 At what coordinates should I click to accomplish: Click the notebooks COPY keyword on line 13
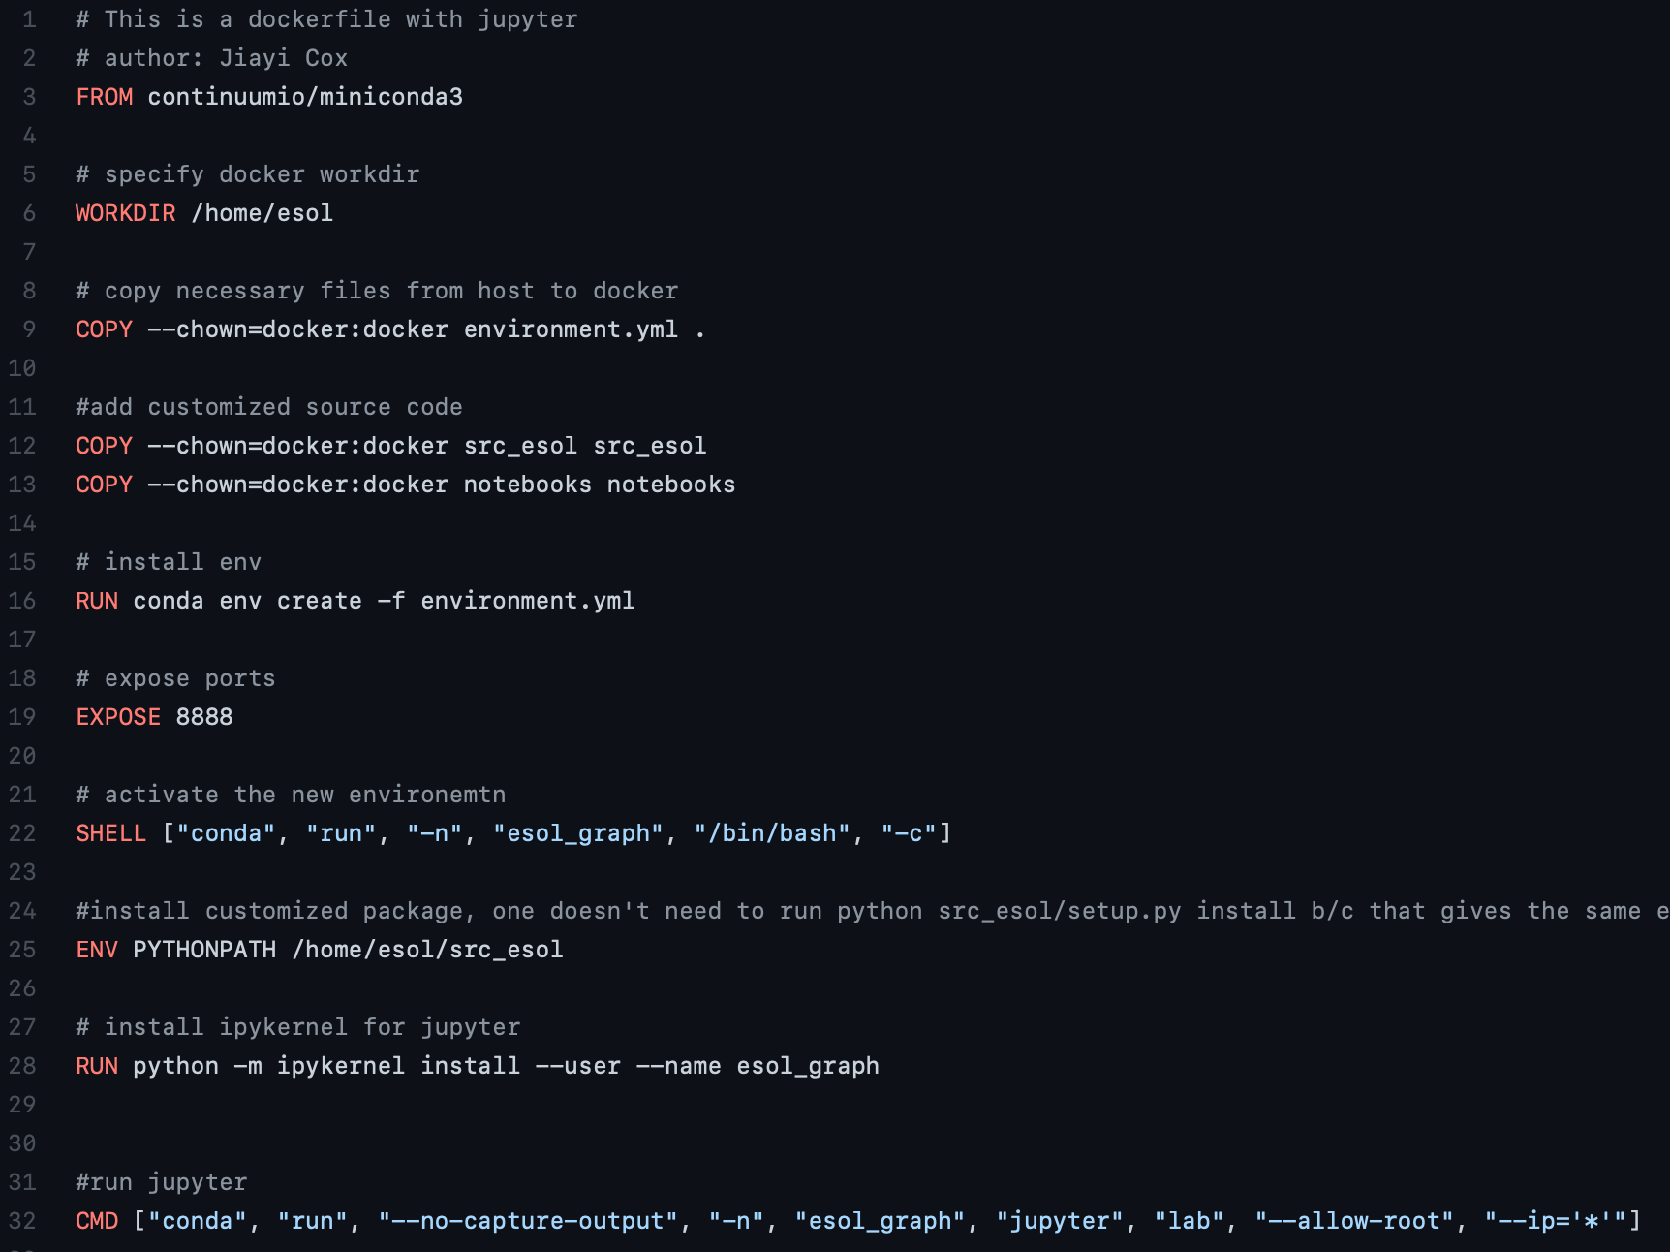[105, 485]
